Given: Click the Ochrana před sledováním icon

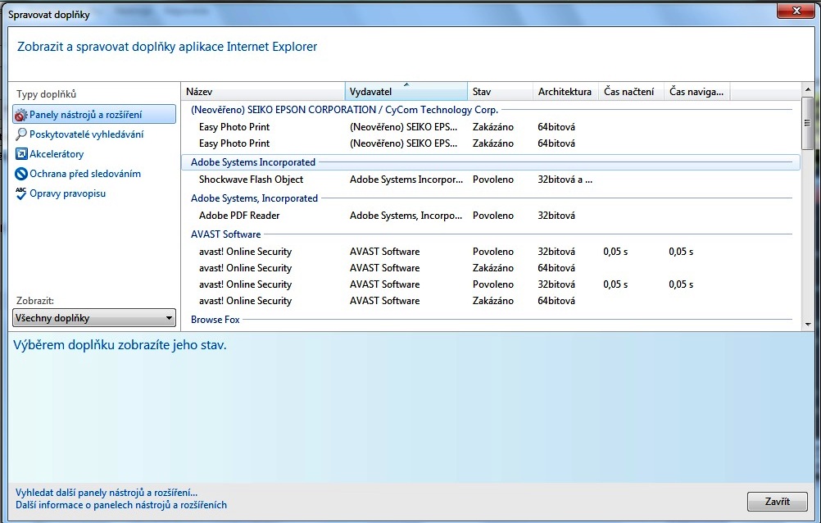Looking at the screenshot, I should (x=21, y=174).
